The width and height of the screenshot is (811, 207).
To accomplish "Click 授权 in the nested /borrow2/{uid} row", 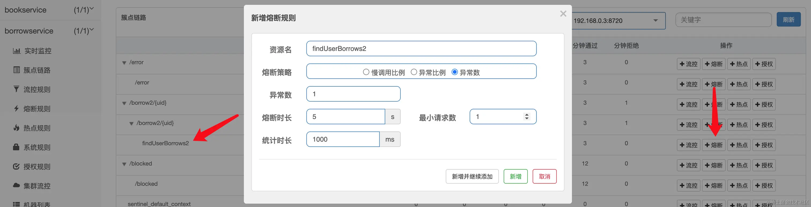I will tap(764, 125).
